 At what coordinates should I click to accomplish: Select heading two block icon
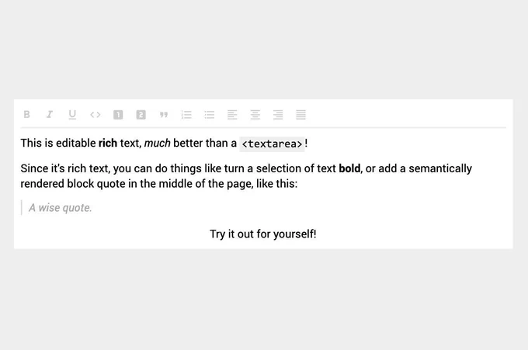tap(141, 115)
